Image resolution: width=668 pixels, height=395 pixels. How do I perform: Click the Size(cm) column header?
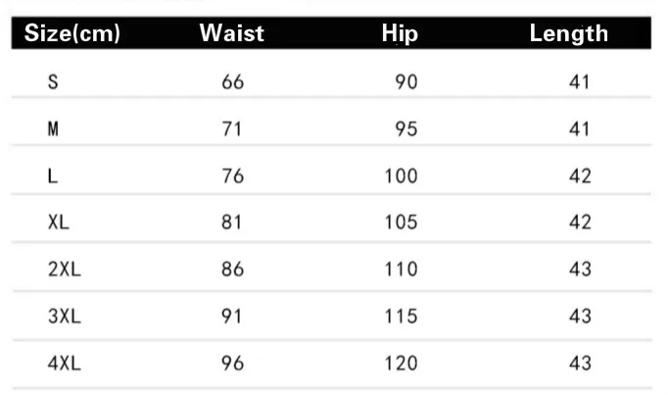[x=72, y=32]
